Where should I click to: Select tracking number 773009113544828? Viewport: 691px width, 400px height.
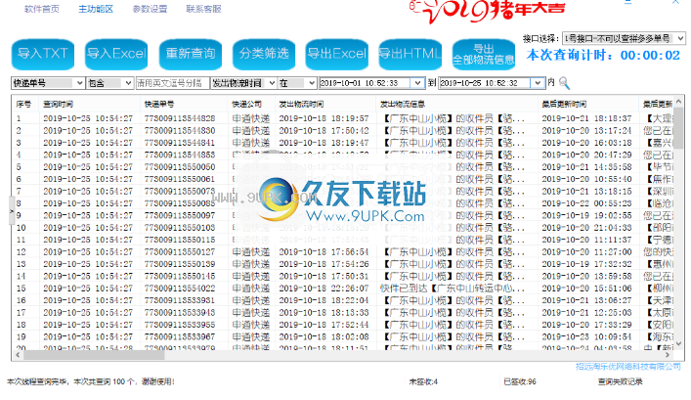180,118
